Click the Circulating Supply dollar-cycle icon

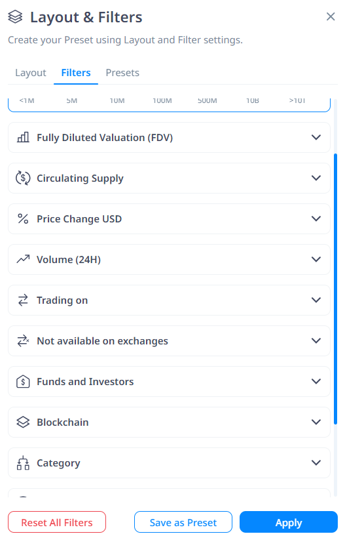coord(23,178)
